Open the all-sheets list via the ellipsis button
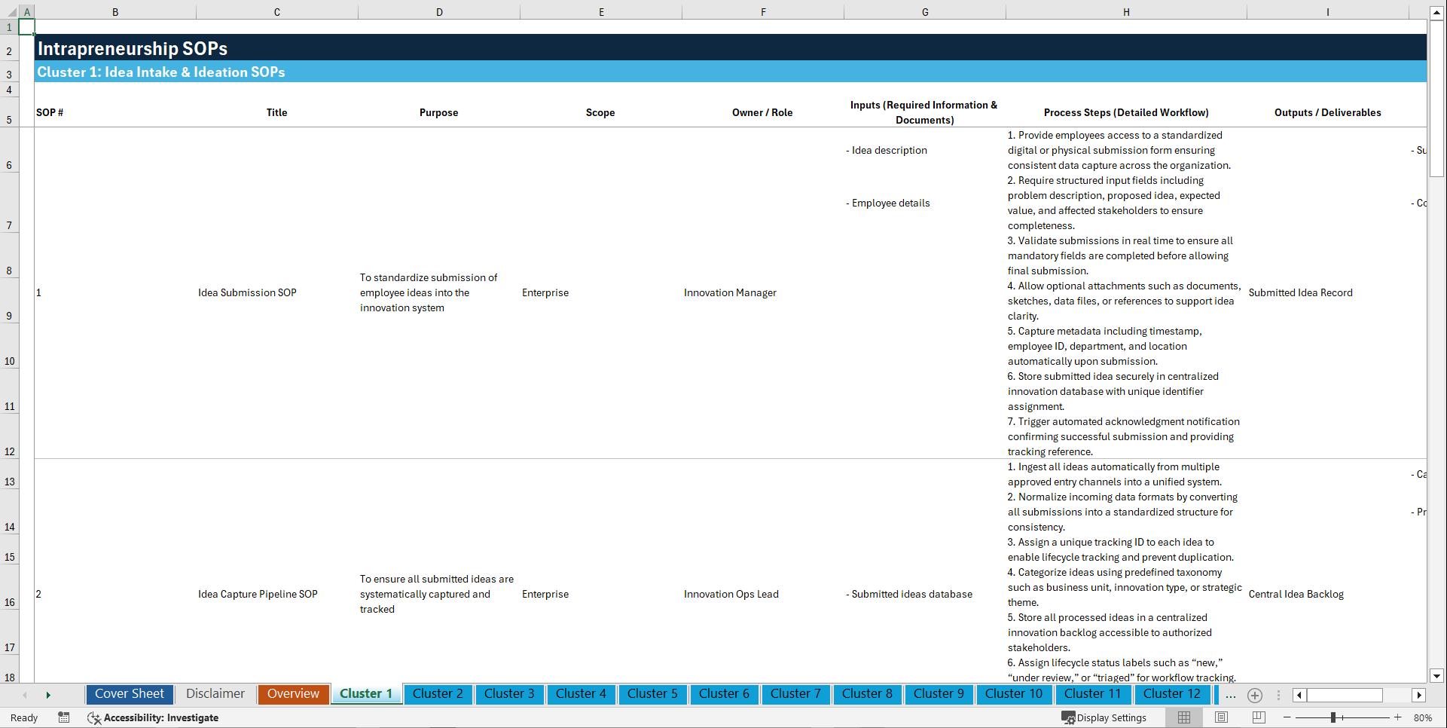 coord(1231,695)
